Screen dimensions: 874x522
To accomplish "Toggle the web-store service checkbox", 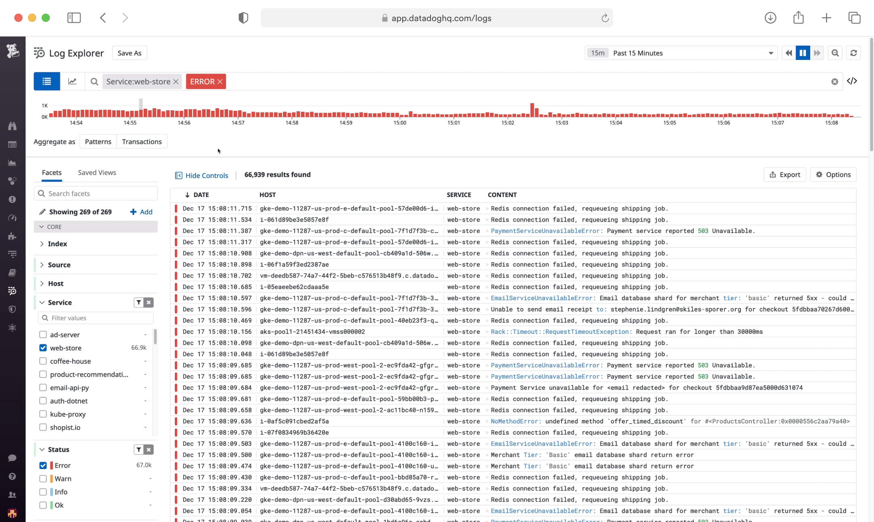I will 42,347.
